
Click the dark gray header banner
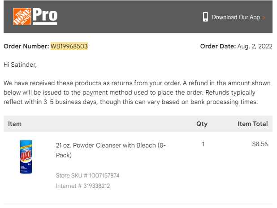point(138,17)
